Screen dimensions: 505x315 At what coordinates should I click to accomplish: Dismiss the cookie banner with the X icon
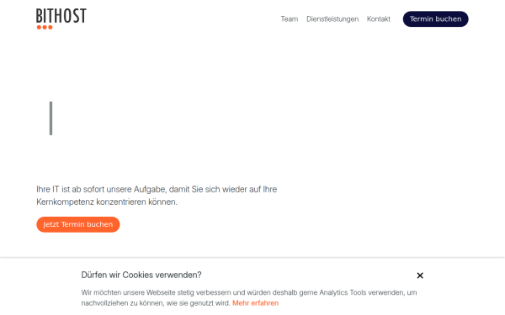point(420,276)
